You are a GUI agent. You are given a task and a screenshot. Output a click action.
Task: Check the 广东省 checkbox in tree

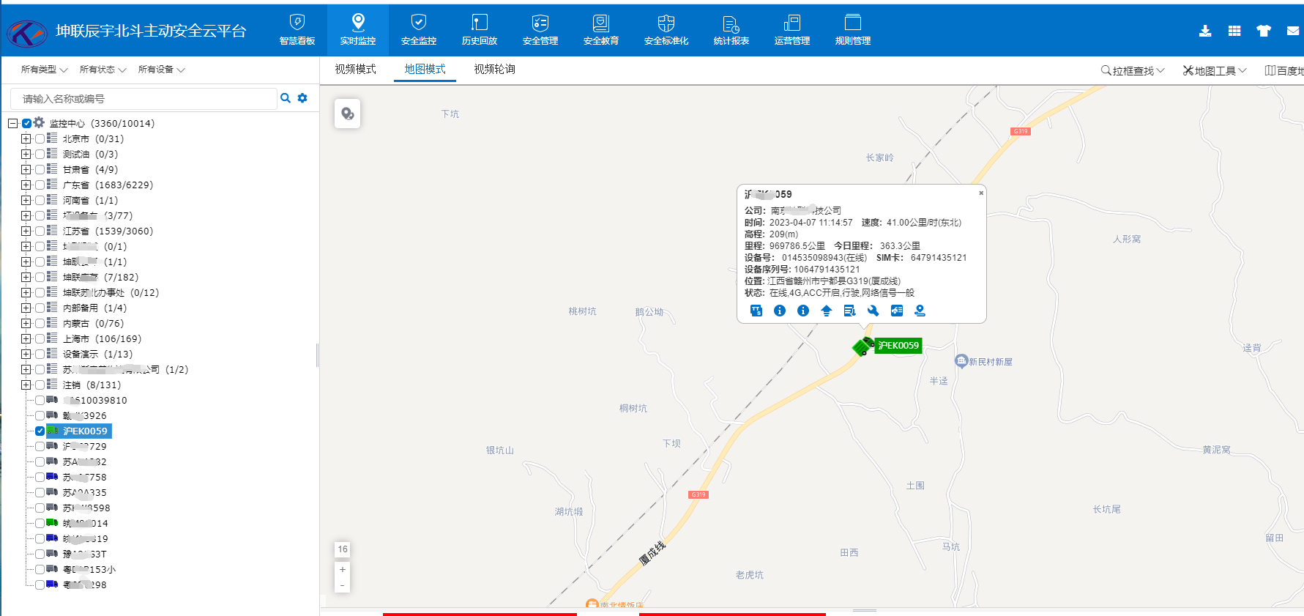coord(40,185)
